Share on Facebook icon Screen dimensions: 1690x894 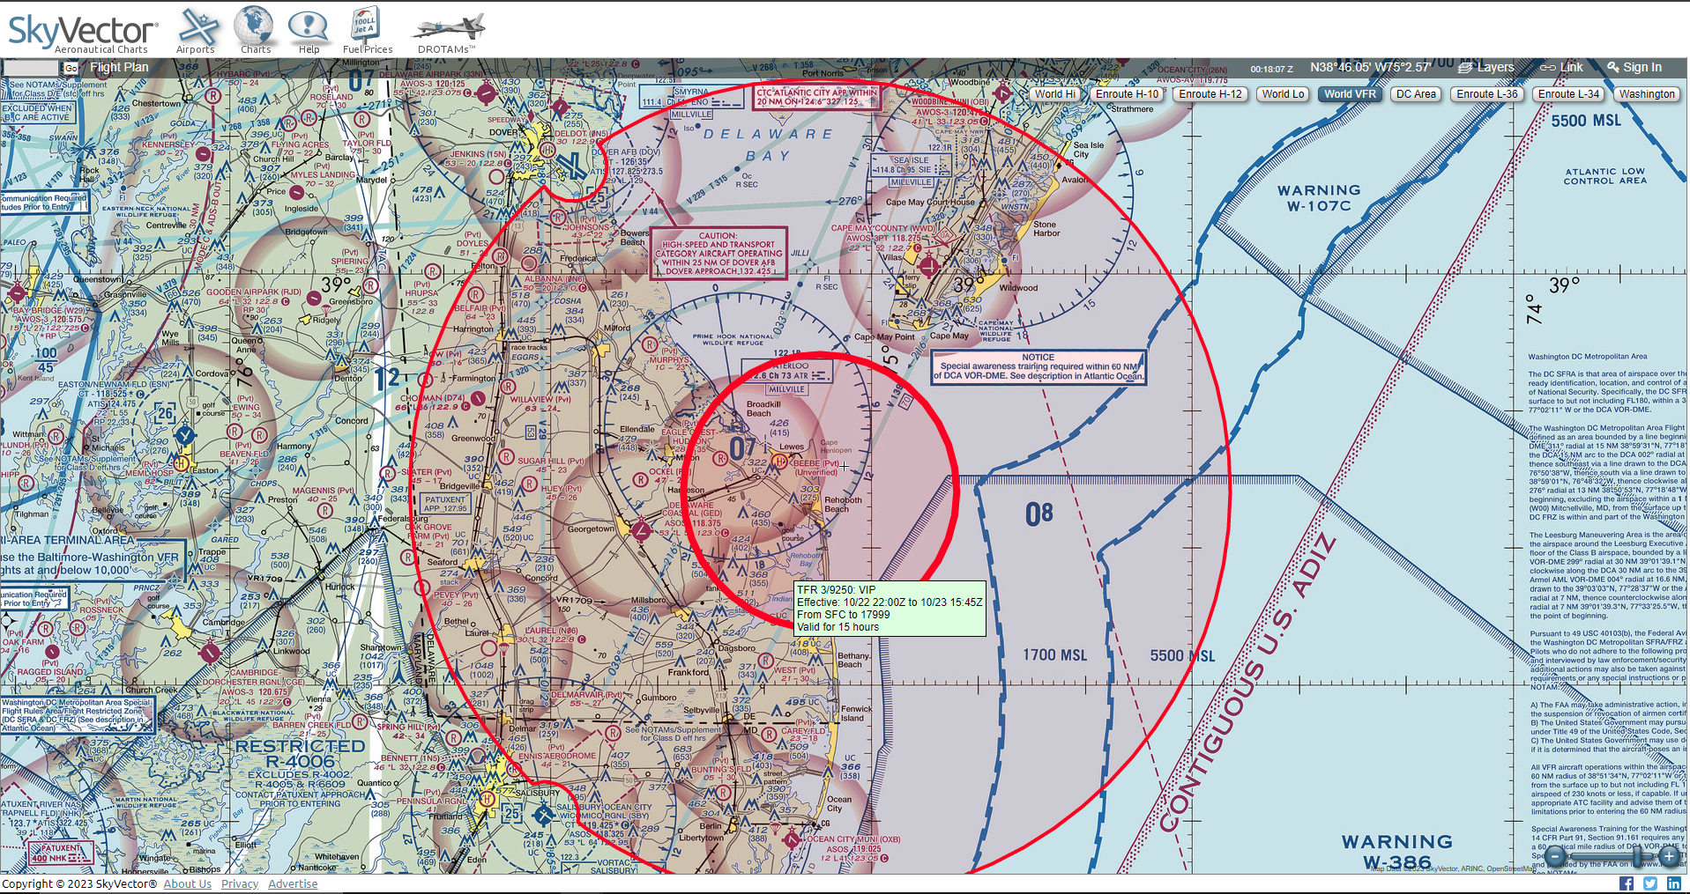point(1627,883)
